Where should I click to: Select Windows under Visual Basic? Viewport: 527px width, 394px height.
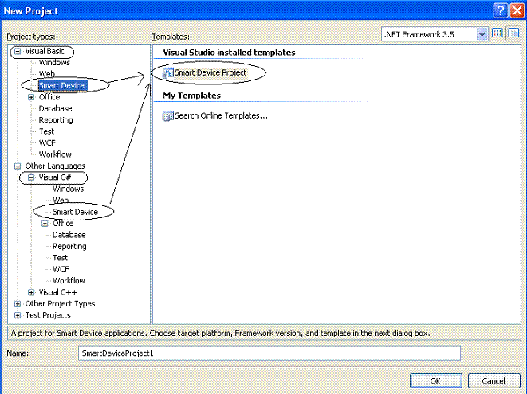tap(54, 63)
